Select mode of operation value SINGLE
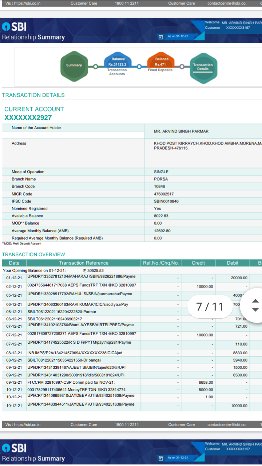262x466 pixels. pos(161,172)
